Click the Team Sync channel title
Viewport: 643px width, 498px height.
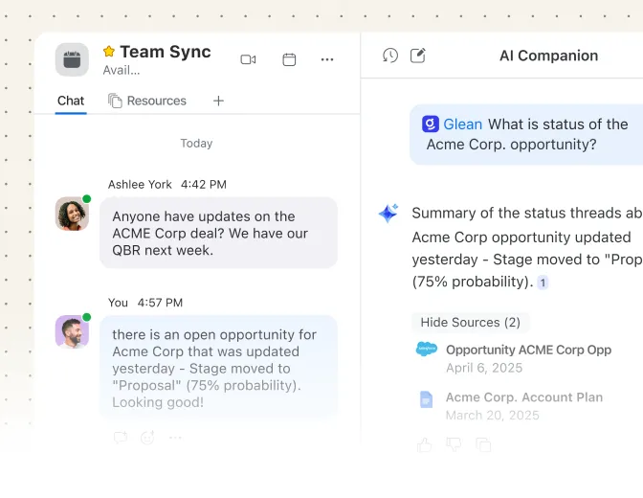click(166, 52)
